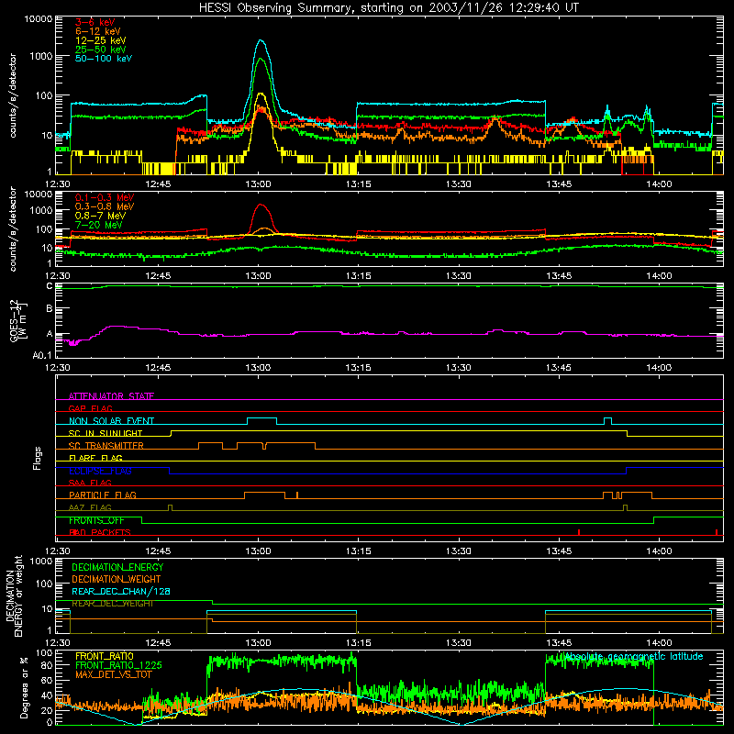734x734 pixels.
Task: Click the FRONTS_OFF flag label
Action: tap(96, 520)
